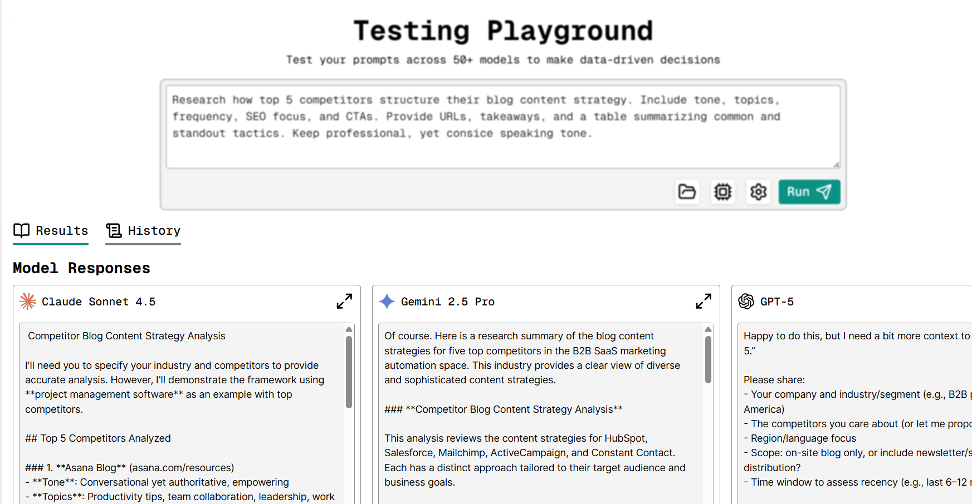This screenshot has height=504, width=972.
Task: Open the gear settings icon
Action: point(758,192)
